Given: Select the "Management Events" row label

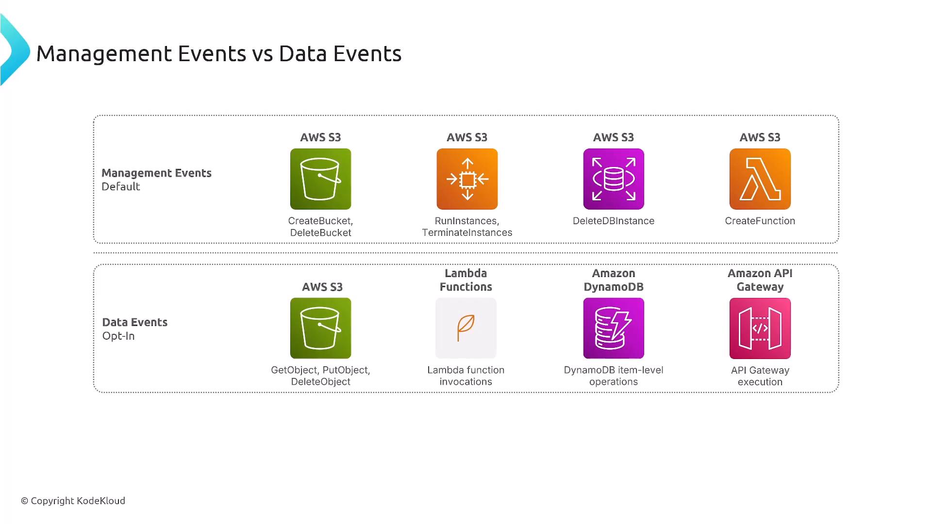Looking at the screenshot, I should tap(156, 173).
